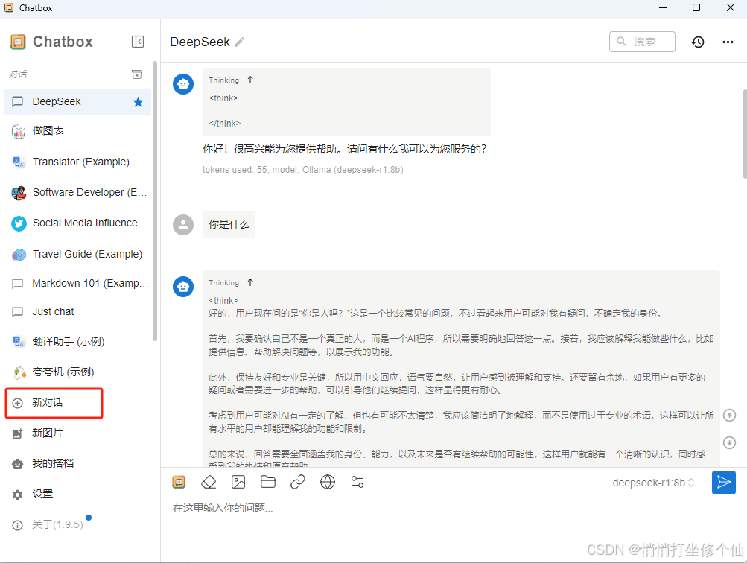Image resolution: width=747 pixels, height=563 pixels.
Task: Open conversation settings sliders icon
Action: pyautogui.click(x=357, y=483)
